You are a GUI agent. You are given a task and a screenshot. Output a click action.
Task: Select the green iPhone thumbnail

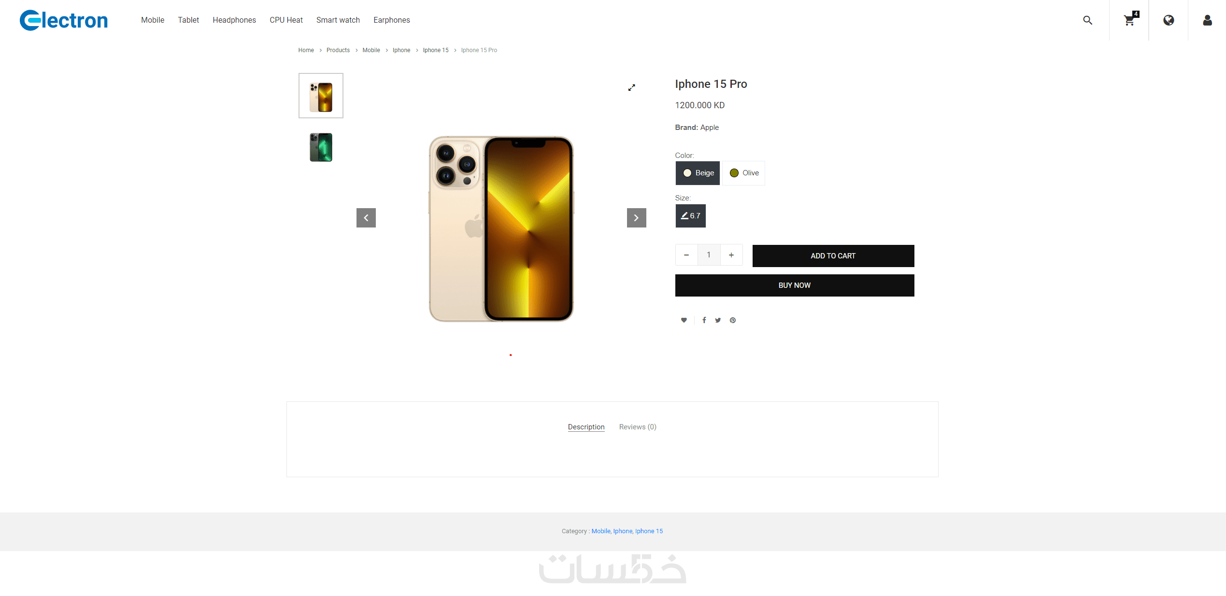pos(321,147)
